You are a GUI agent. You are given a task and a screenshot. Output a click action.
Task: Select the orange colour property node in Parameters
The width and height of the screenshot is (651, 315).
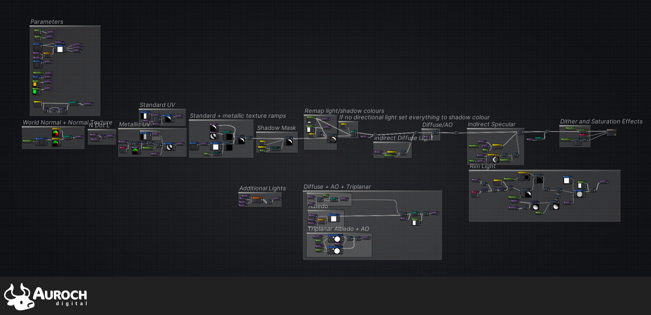(36, 84)
